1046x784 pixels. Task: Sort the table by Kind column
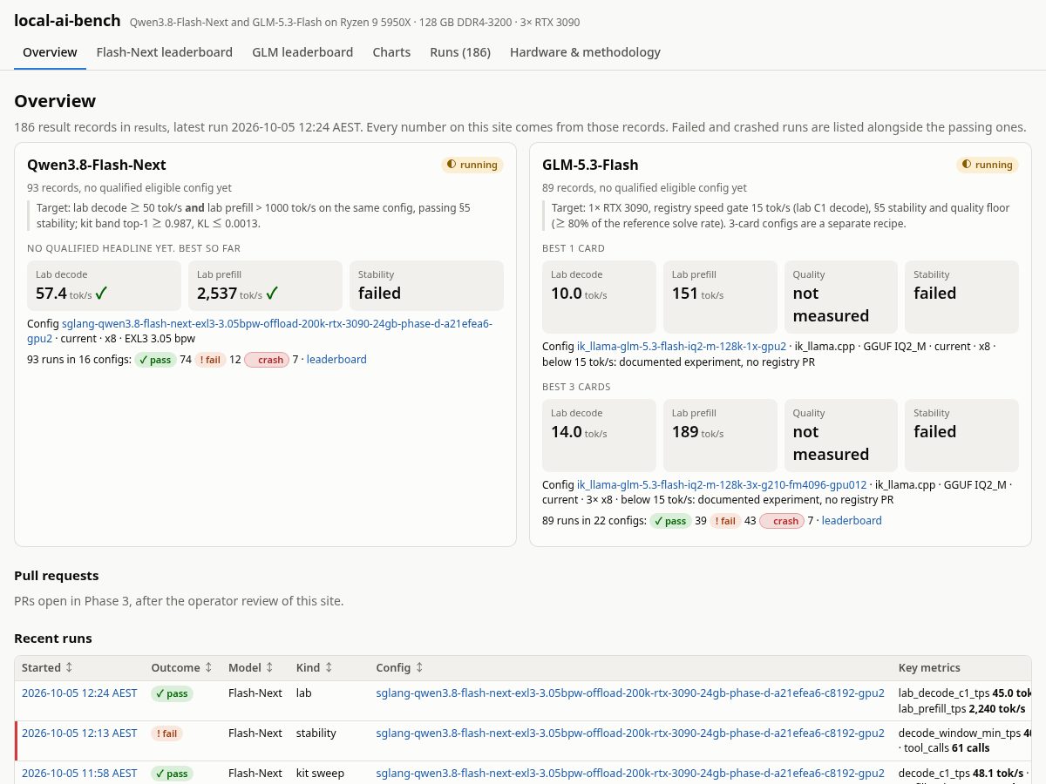[315, 668]
